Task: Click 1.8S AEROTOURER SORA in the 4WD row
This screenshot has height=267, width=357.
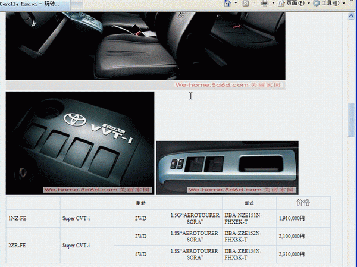Action: pyautogui.click(x=195, y=255)
